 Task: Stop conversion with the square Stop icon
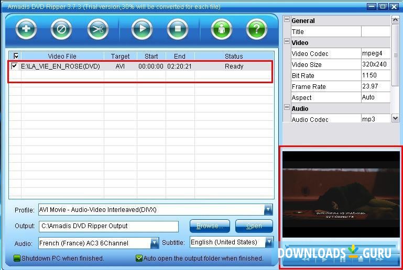click(x=178, y=28)
